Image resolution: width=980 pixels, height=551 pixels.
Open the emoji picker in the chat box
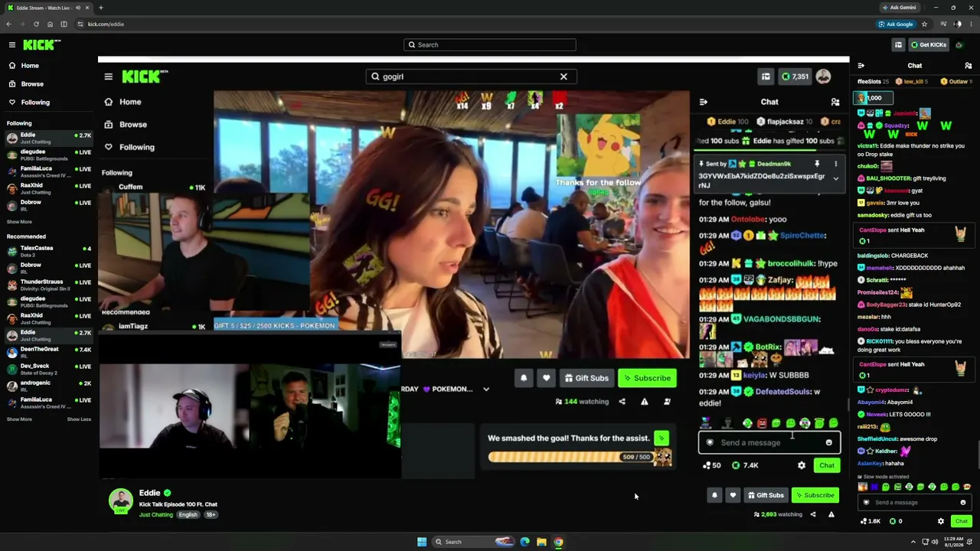pos(962,503)
